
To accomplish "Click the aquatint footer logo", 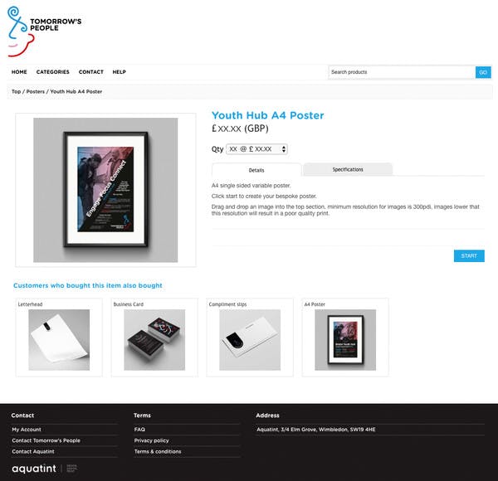I will (34, 469).
